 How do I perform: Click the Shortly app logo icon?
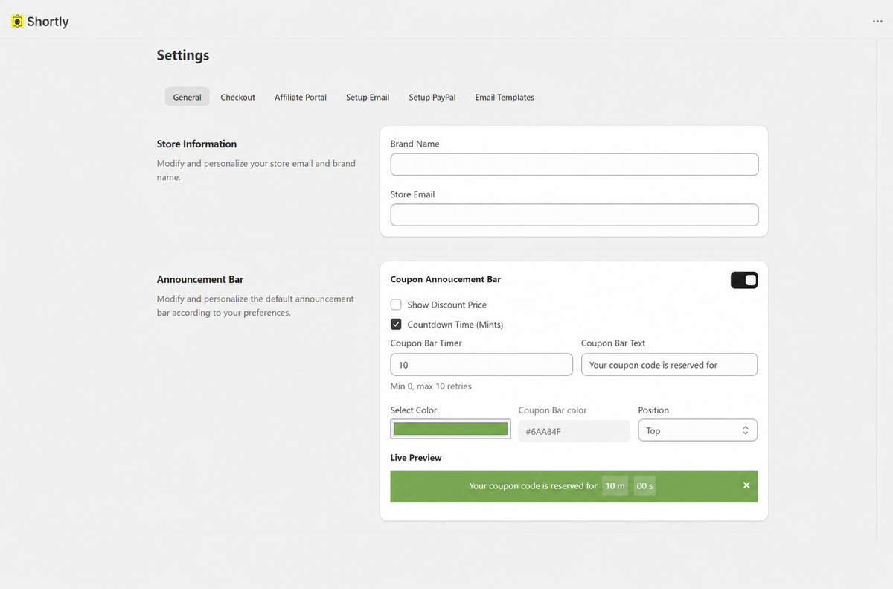click(x=17, y=22)
